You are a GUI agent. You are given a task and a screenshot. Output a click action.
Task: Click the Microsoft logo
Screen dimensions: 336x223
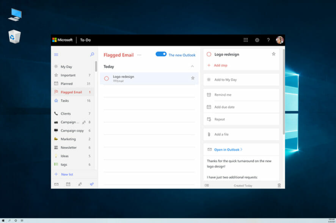click(x=62, y=40)
